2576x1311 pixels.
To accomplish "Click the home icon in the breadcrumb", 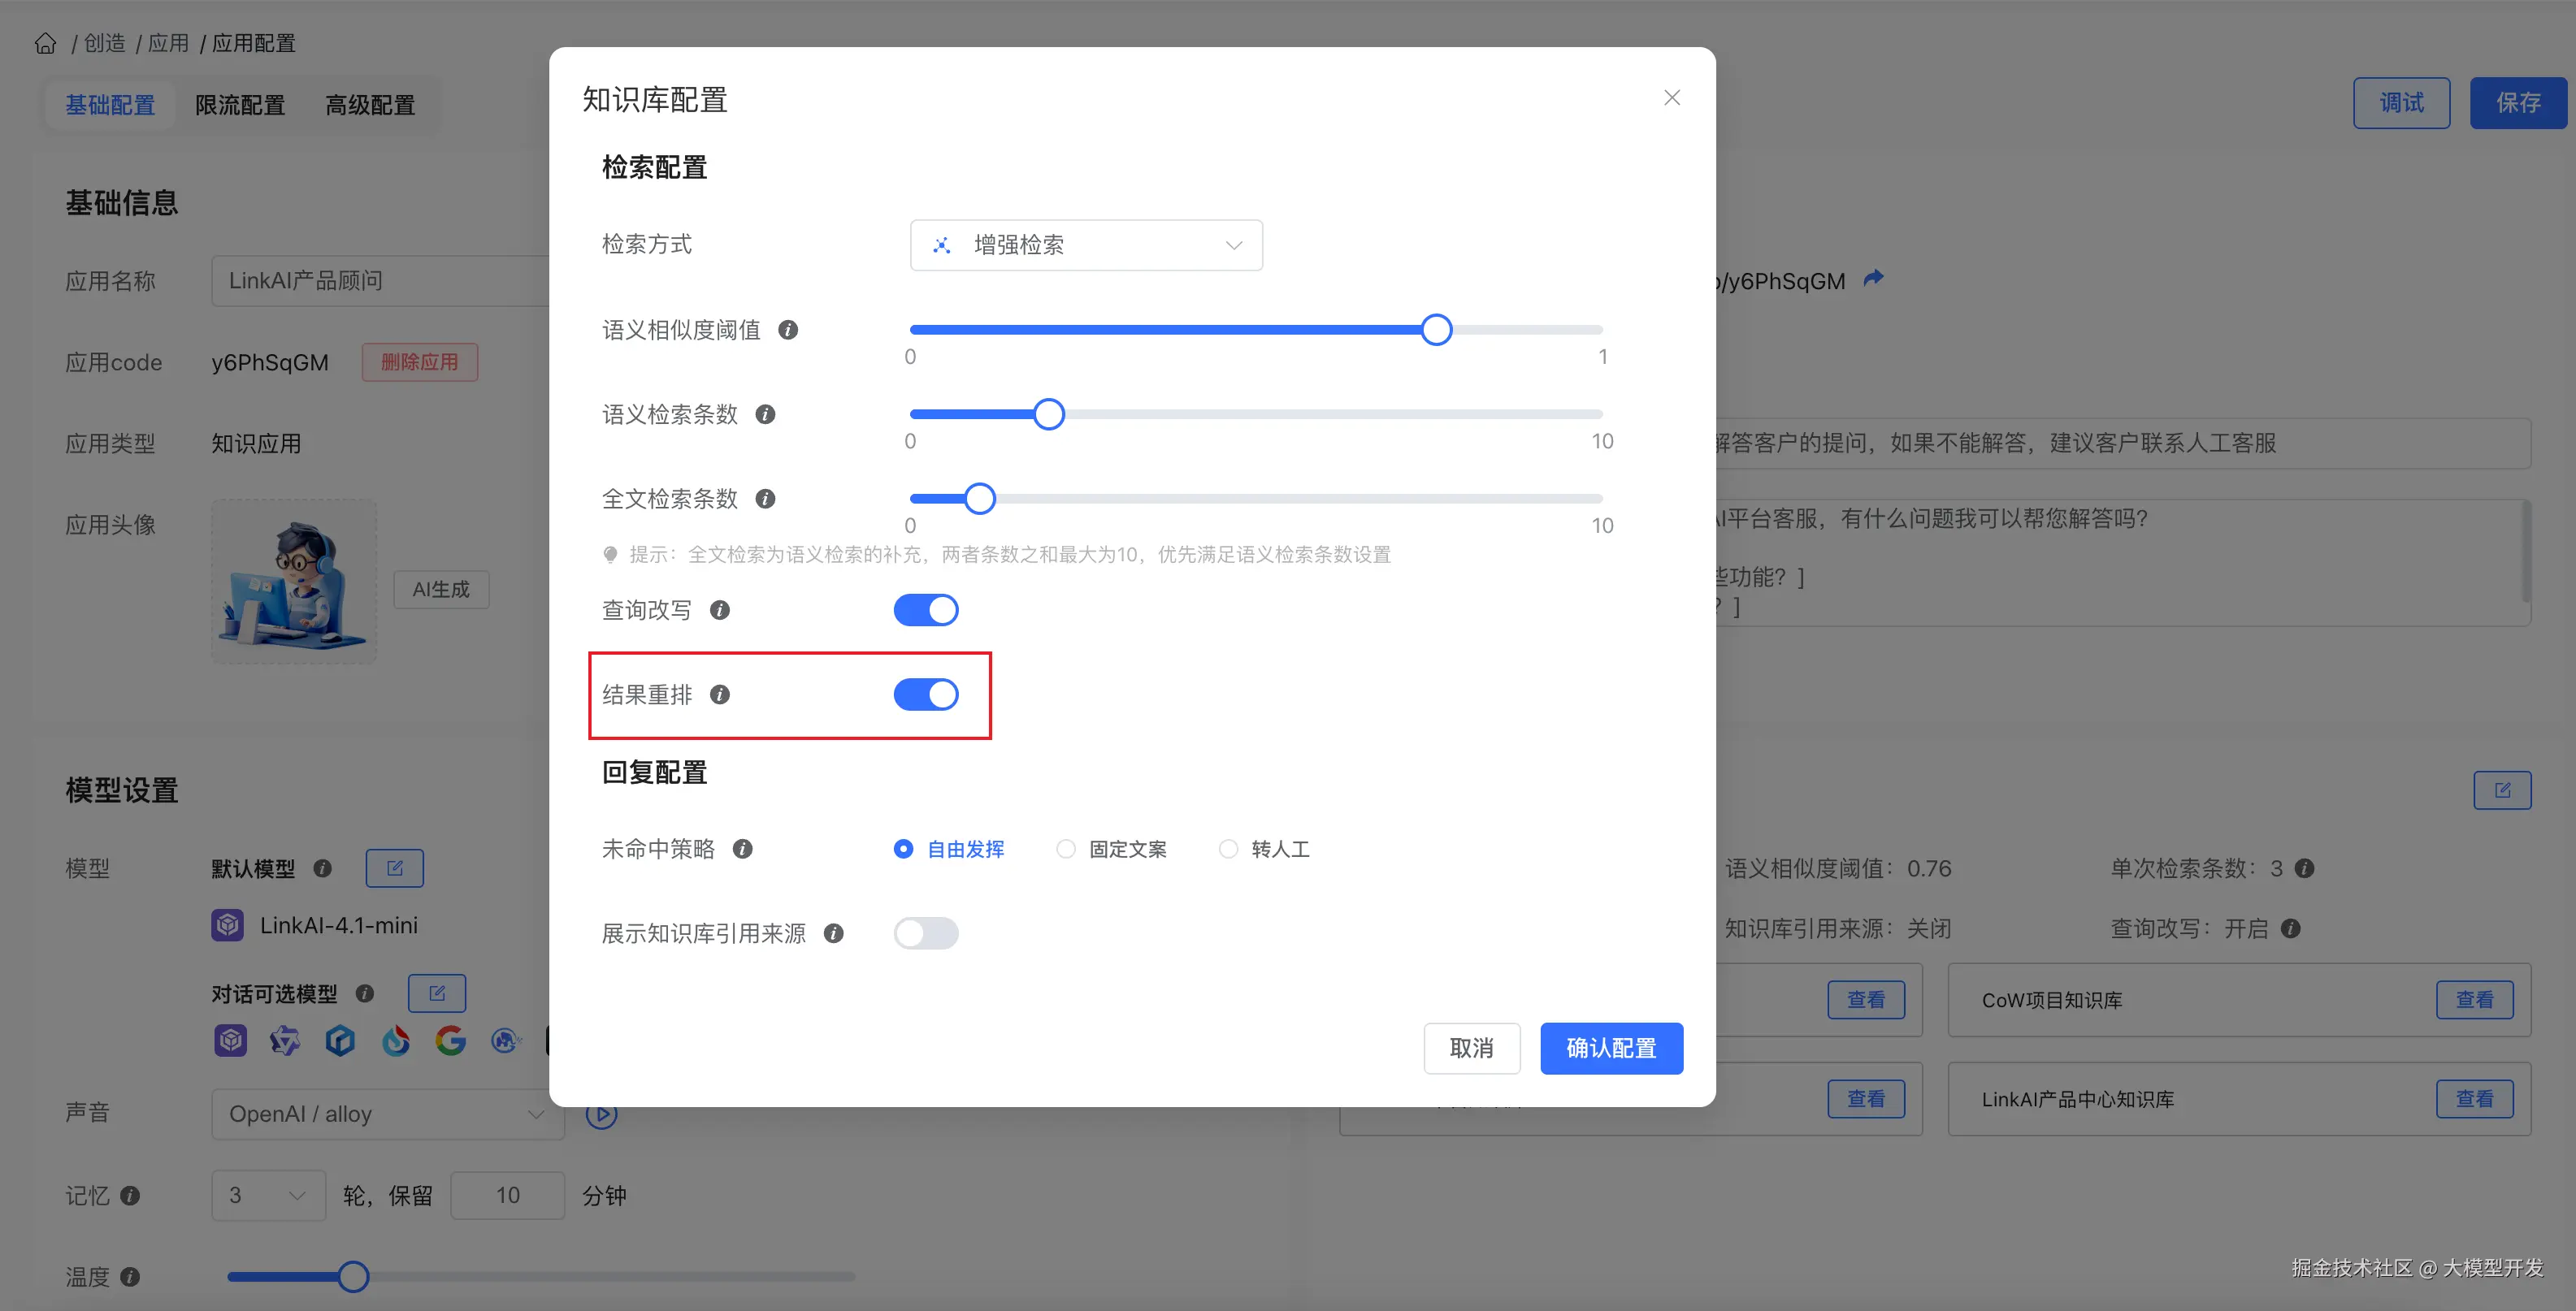I will tap(45, 43).
